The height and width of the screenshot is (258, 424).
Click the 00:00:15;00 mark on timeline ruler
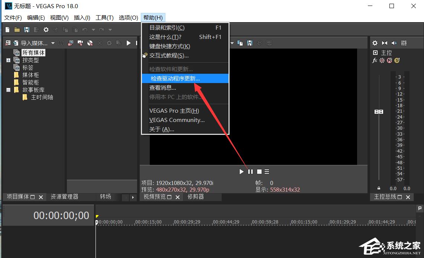[x=148, y=222]
